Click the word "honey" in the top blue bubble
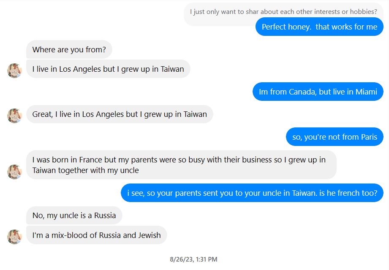Image resolution: width=389 pixels, height=270 pixels. pos(298,27)
